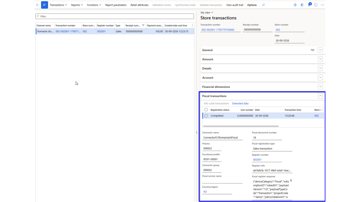Click the Connector name field
Screen dimensions: 360x202
tap(222, 137)
